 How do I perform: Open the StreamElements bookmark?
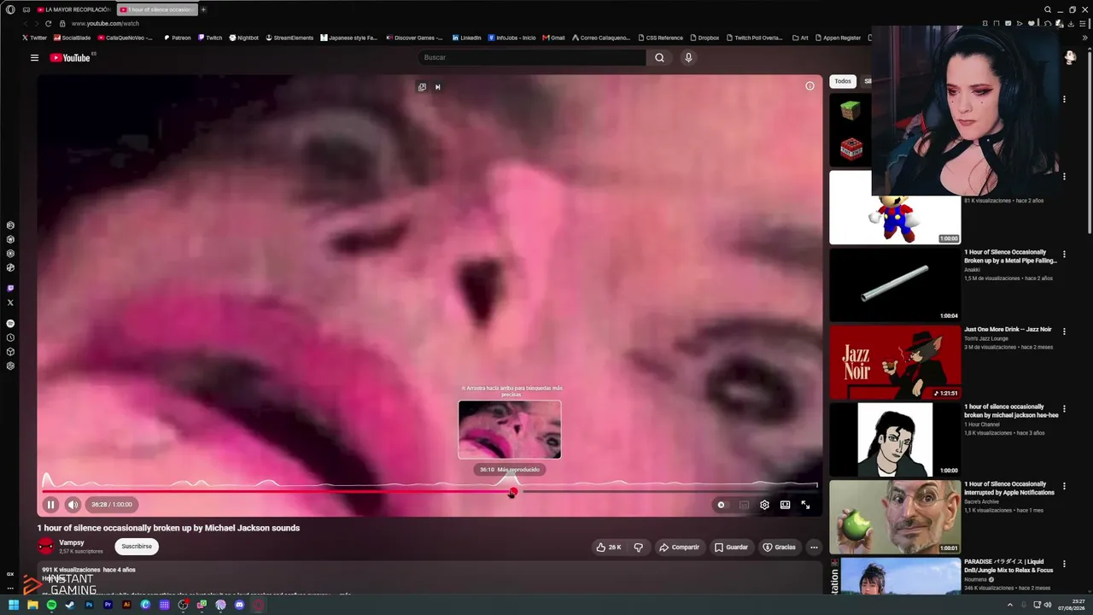point(289,38)
